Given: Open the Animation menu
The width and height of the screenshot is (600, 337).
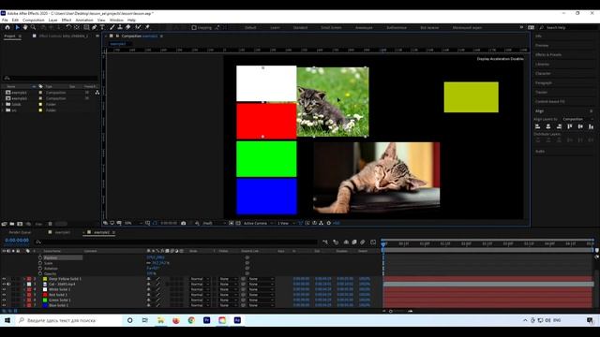Looking at the screenshot, I should point(84,20).
